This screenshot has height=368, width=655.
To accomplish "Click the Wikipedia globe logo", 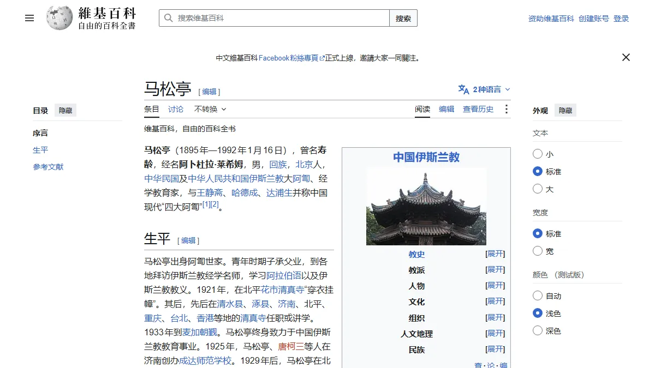I will coord(59,18).
